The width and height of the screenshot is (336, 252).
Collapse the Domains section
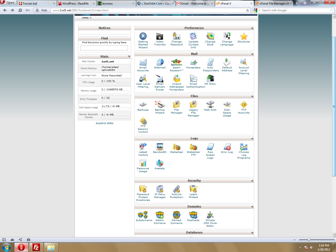coord(252,207)
